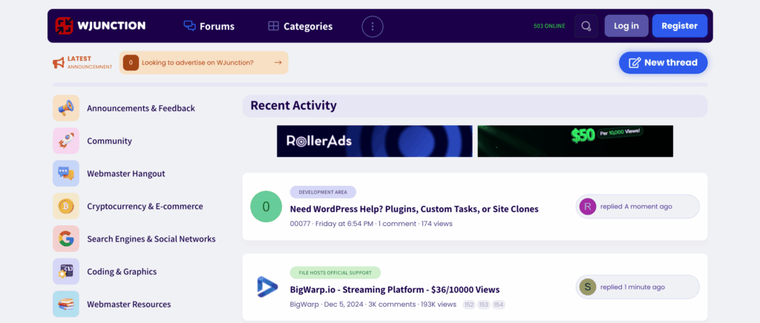Click the orange 0 avatar in announcement
The width and height of the screenshot is (760, 323).
point(131,63)
